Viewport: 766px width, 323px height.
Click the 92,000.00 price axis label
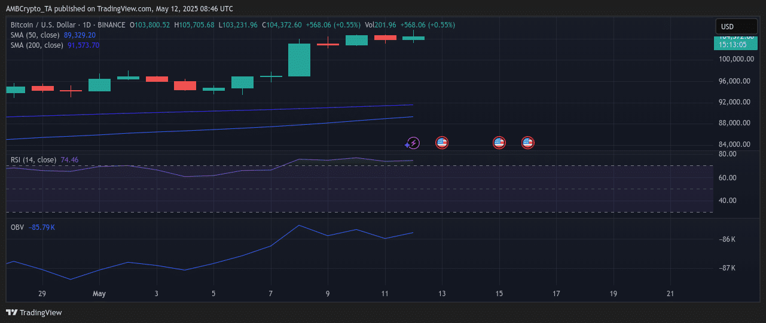point(735,102)
